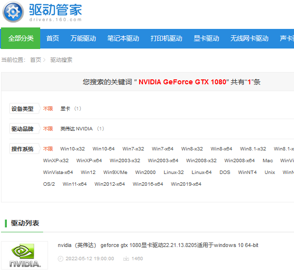Filter by WinVista-x64 operating system
294x272 pixels.
pos(58,173)
